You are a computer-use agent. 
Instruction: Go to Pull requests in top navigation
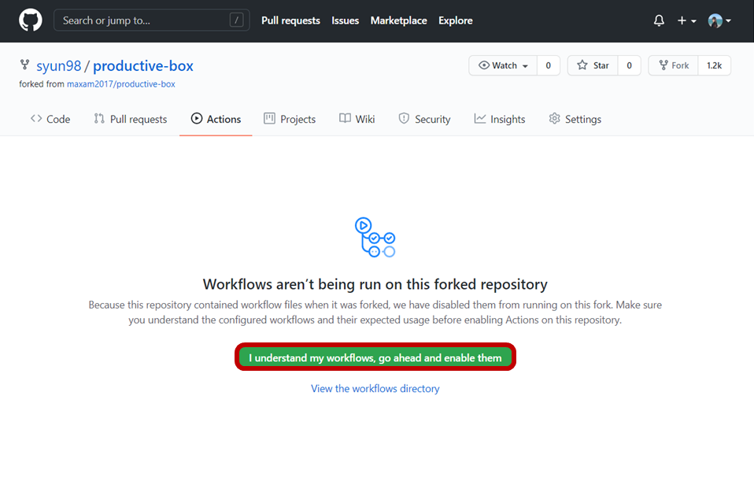tap(290, 20)
